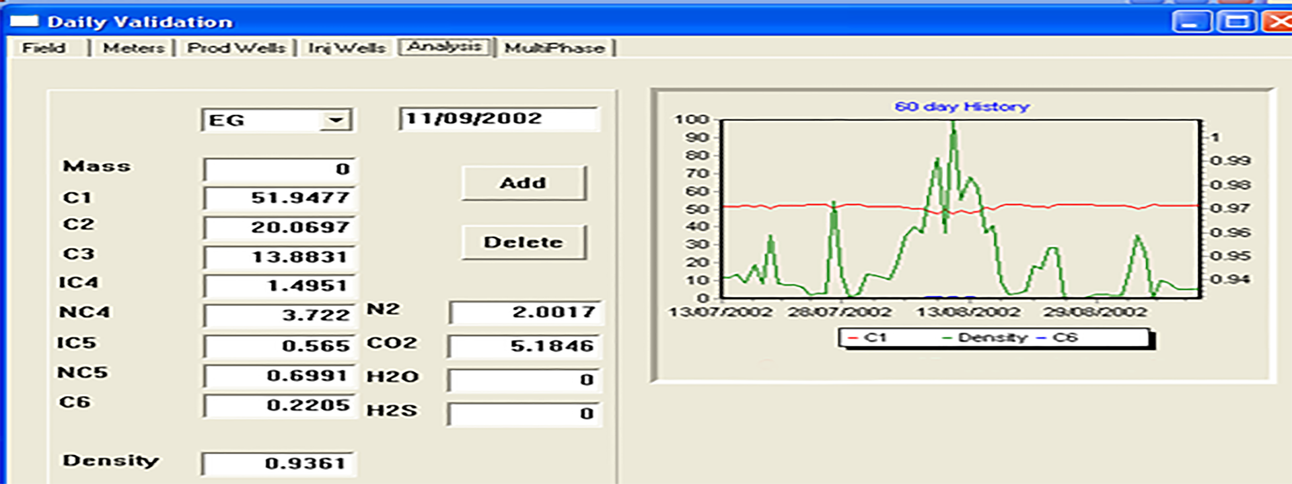
Task: Focus the CO2 input field
Action: click(x=525, y=347)
